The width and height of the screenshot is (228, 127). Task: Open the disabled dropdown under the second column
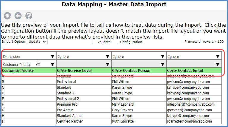(x=84, y=64)
